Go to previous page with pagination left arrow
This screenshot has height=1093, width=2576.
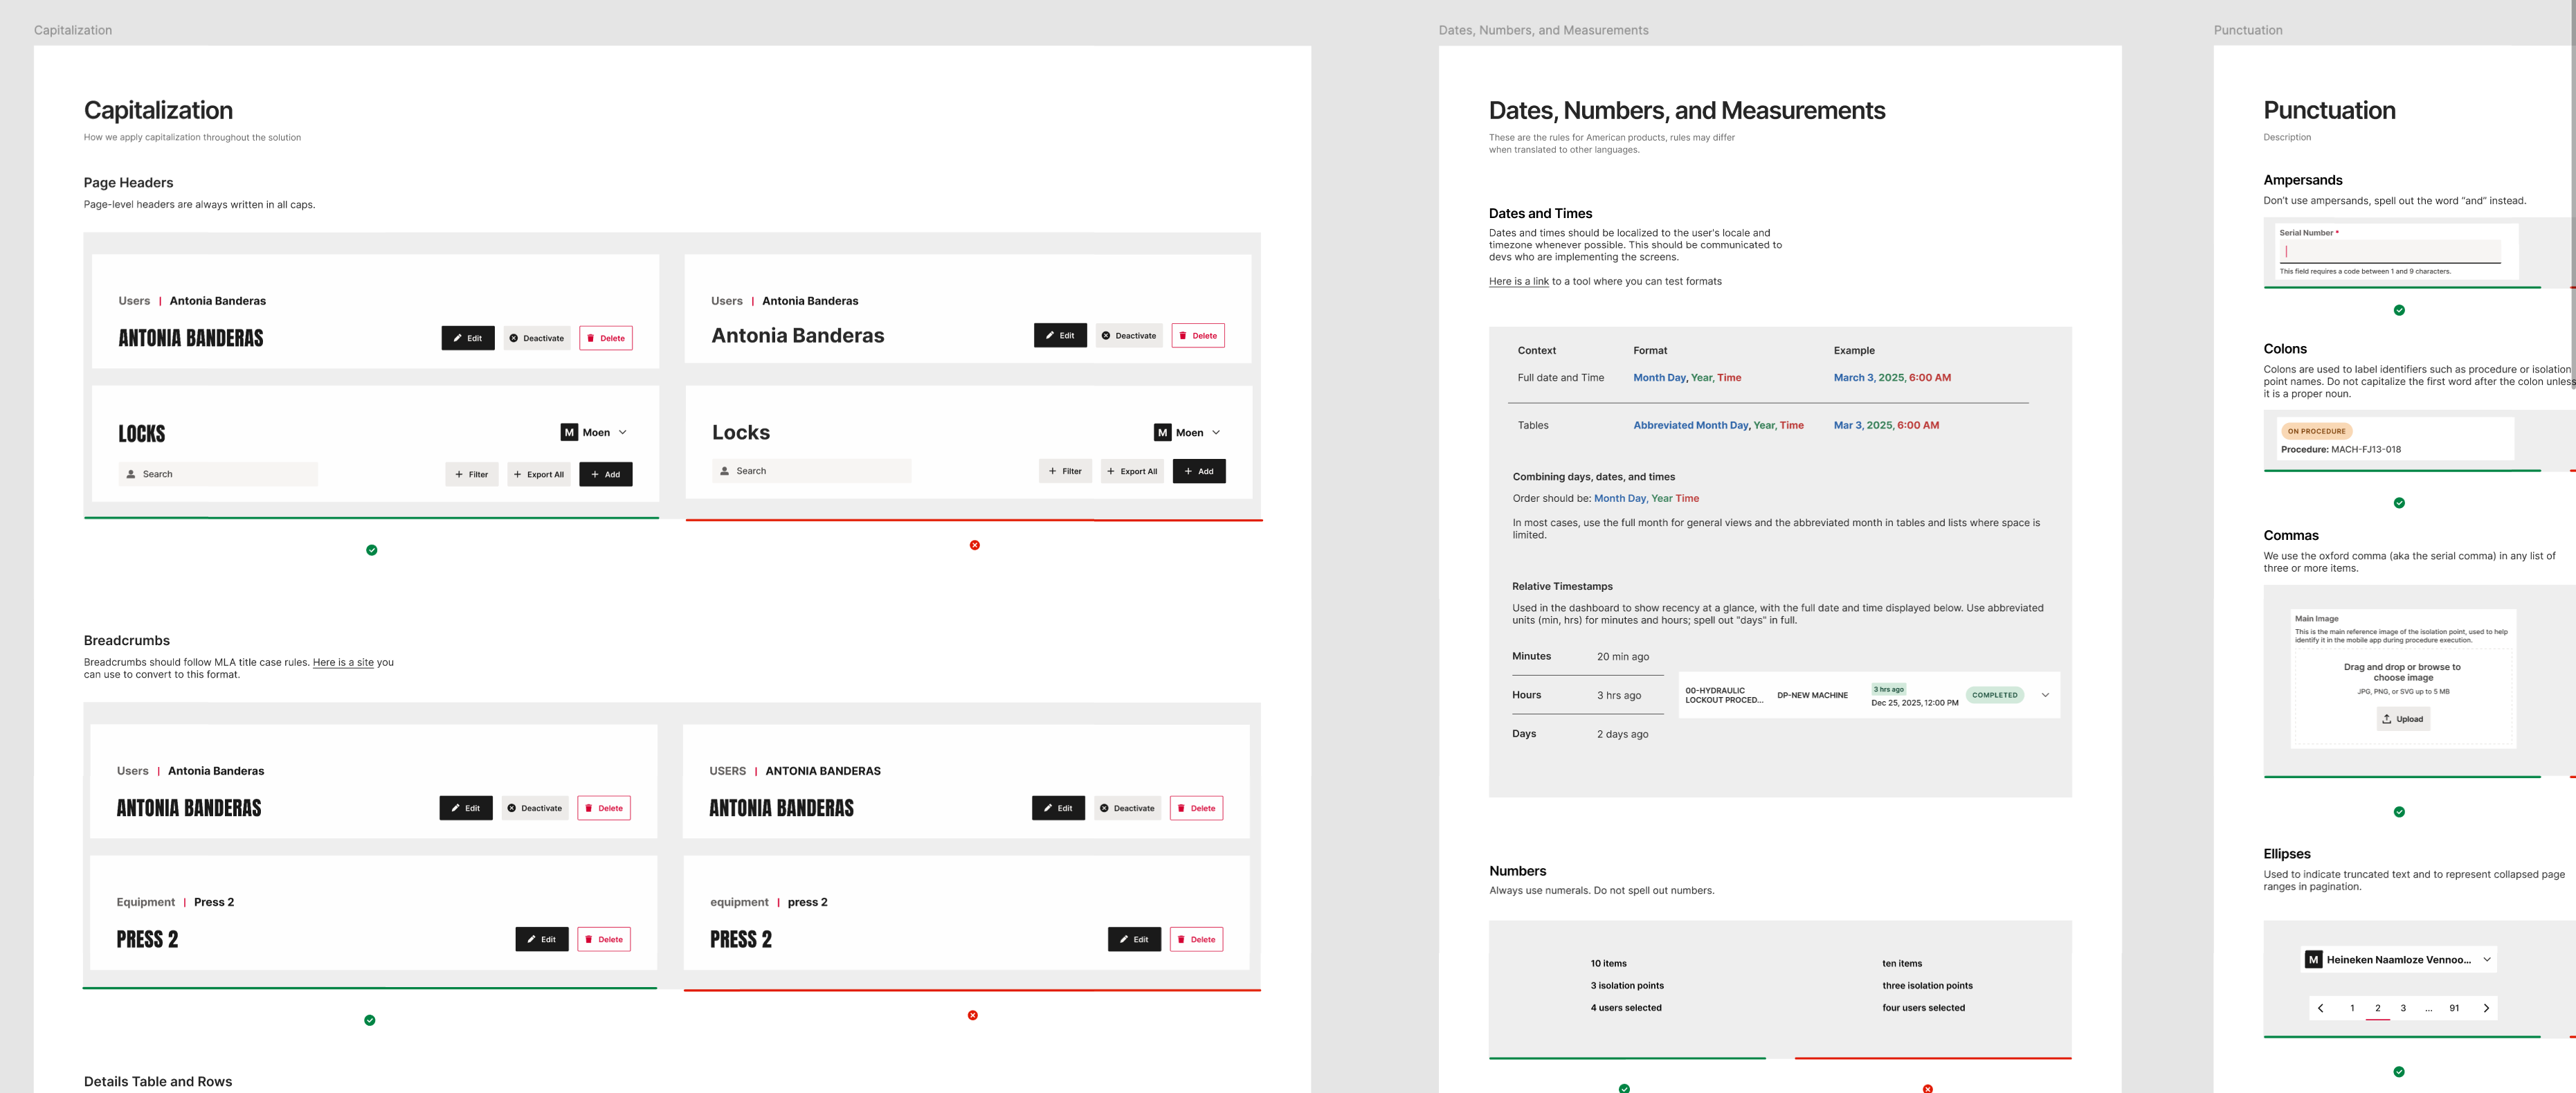pos(2321,1008)
